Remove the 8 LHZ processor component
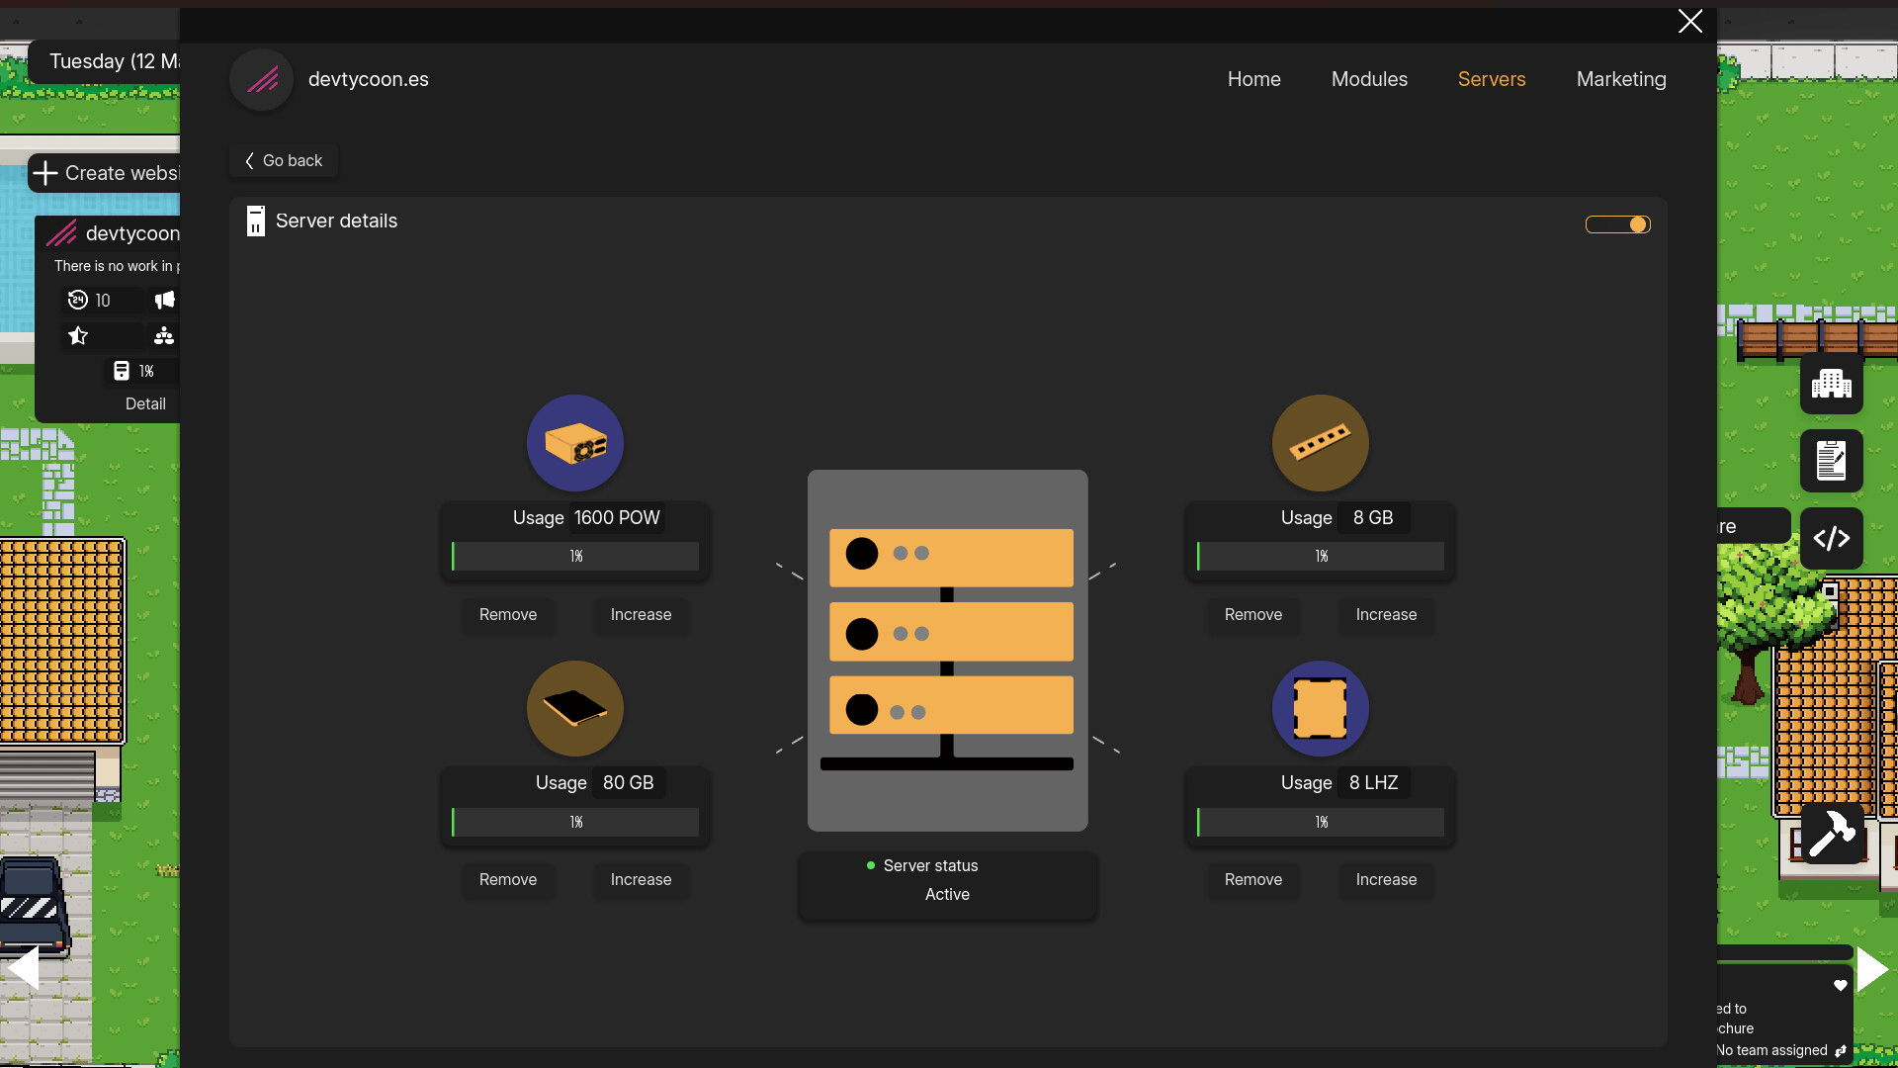The width and height of the screenshot is (1898, 1068). click(x=1252, y=879)
